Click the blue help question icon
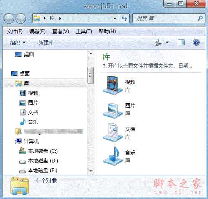The image size is (208, 199). tap(196, 42)
